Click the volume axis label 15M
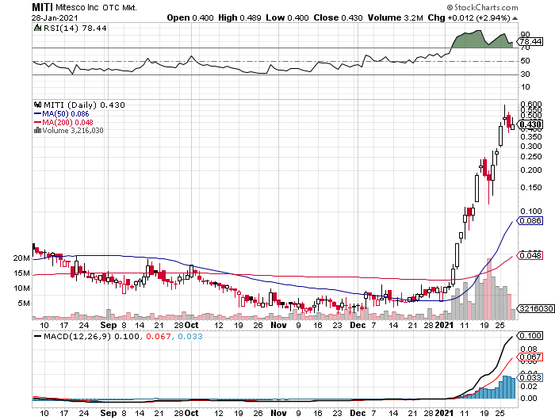 (21, 273)
